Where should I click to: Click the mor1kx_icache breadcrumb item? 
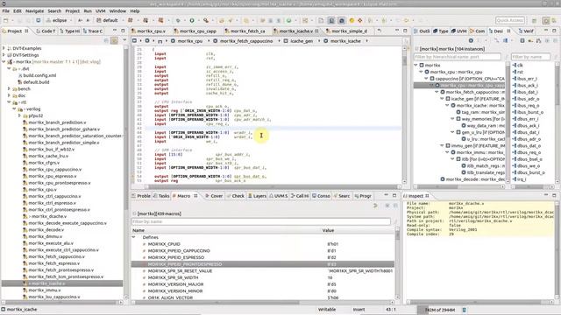[343, 41]
